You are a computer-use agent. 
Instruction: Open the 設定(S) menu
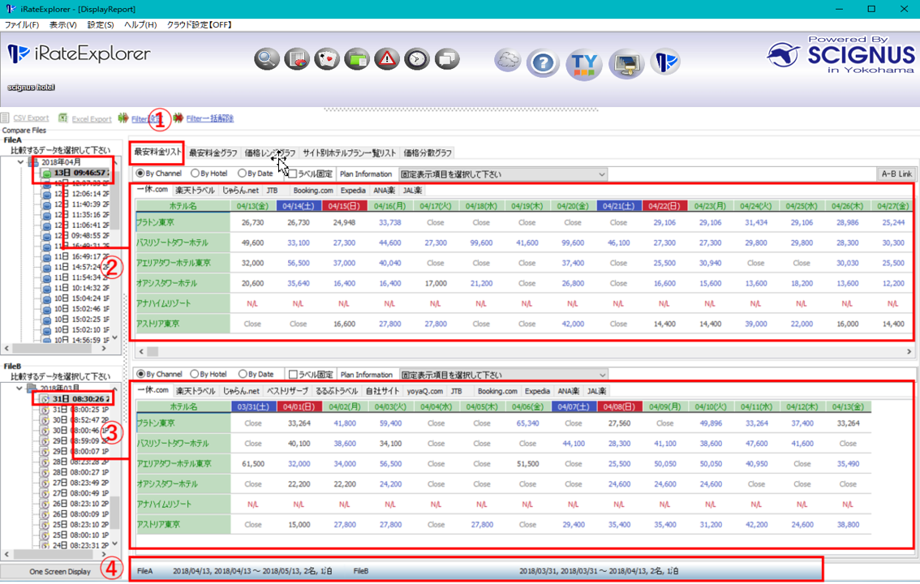pyautogui.click(x=100, y=24)
